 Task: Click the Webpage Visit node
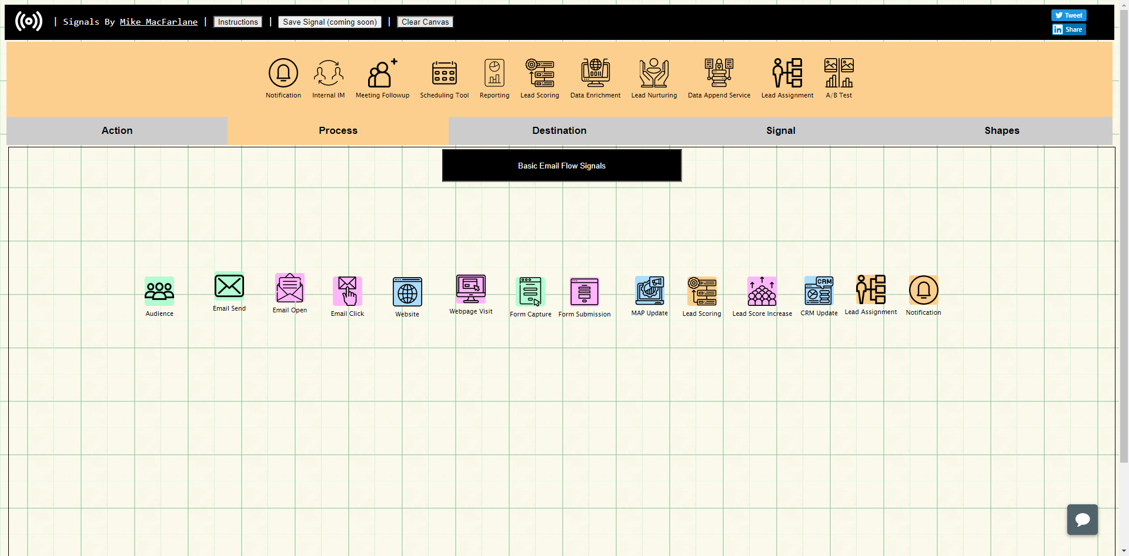471,289
